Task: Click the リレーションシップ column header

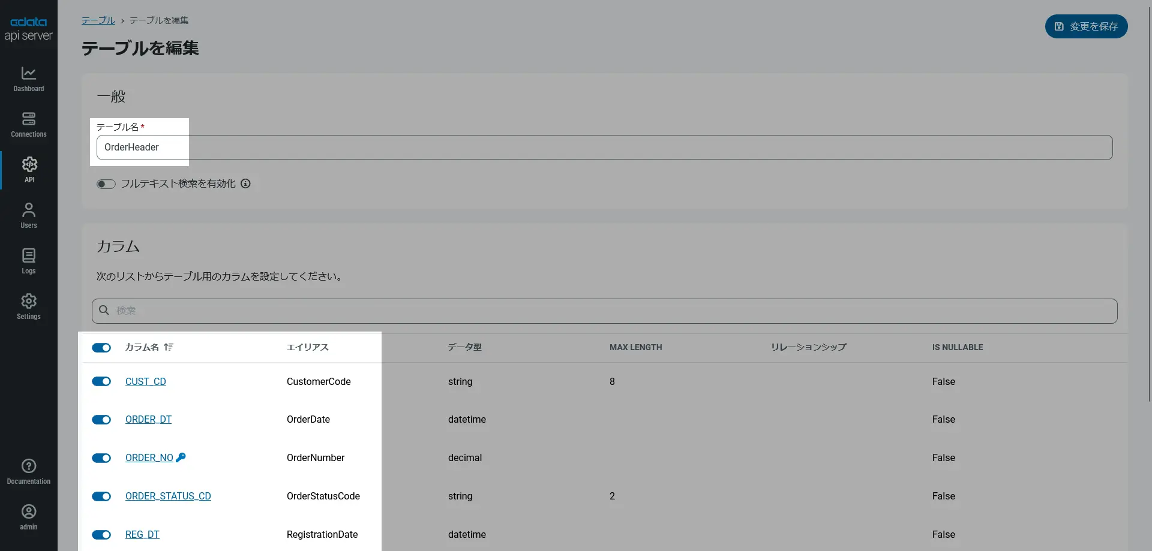Action: point(809,347)
